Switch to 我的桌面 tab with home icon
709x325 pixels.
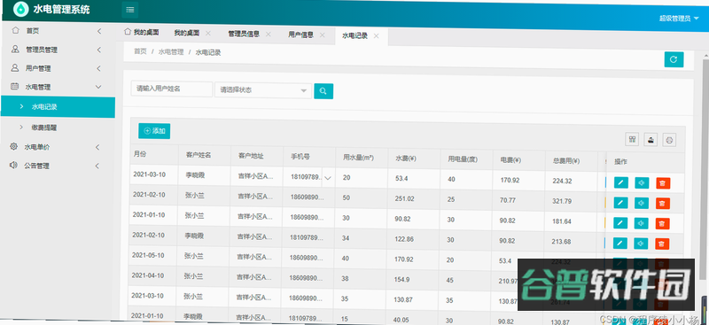(142, 32)
